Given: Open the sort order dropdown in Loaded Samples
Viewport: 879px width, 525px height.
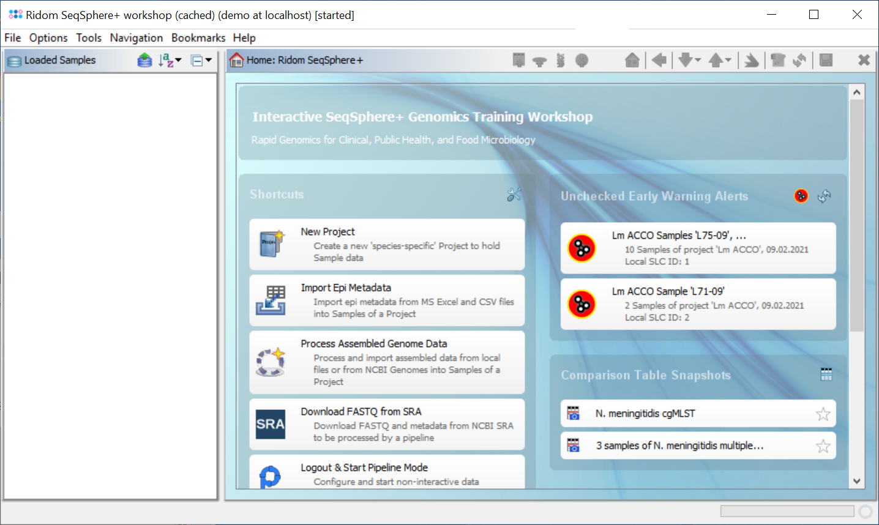Looking at the screenshot, I should pyautogui.click(x=170, y=60).
